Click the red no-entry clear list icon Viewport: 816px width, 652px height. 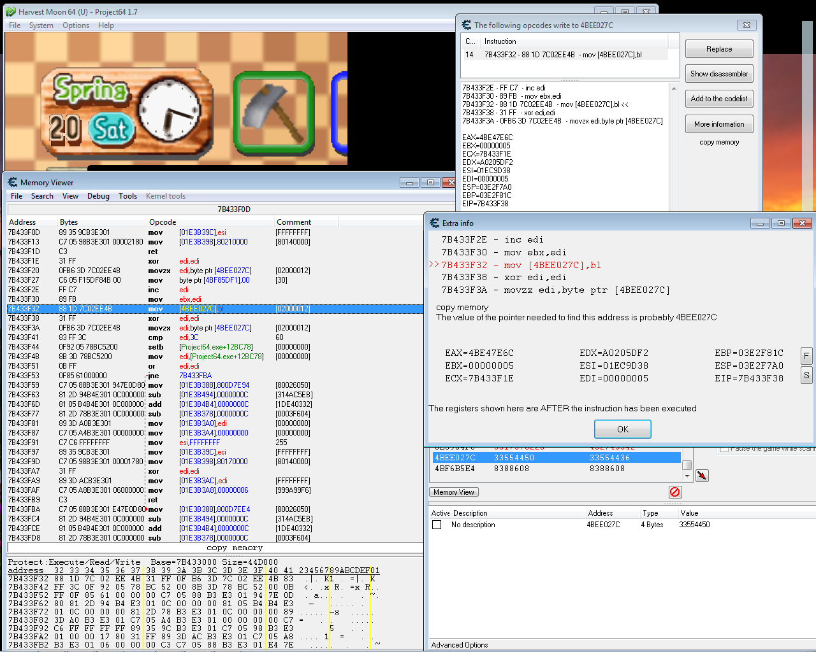[x=675, y=492]
